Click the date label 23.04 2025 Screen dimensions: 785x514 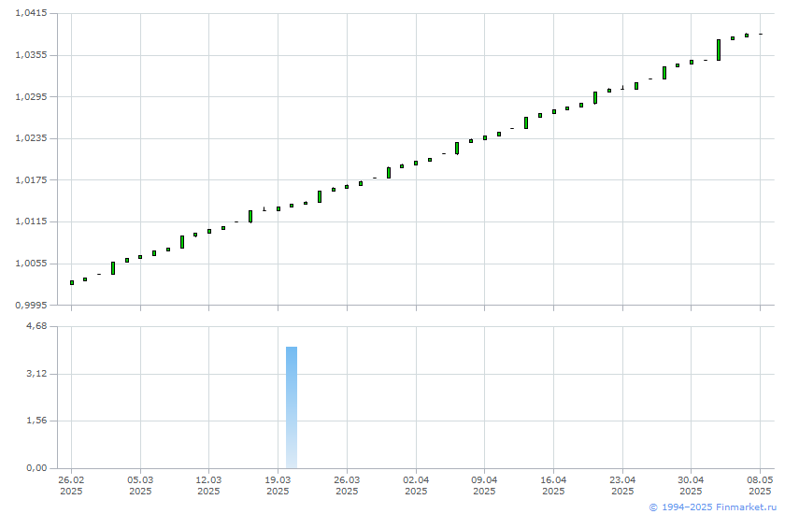click(x=622, y=485)
